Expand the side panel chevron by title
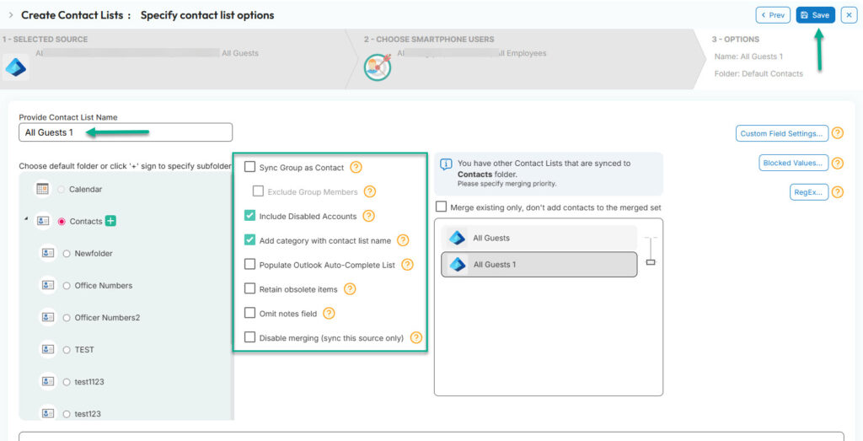 coord(10,15)
